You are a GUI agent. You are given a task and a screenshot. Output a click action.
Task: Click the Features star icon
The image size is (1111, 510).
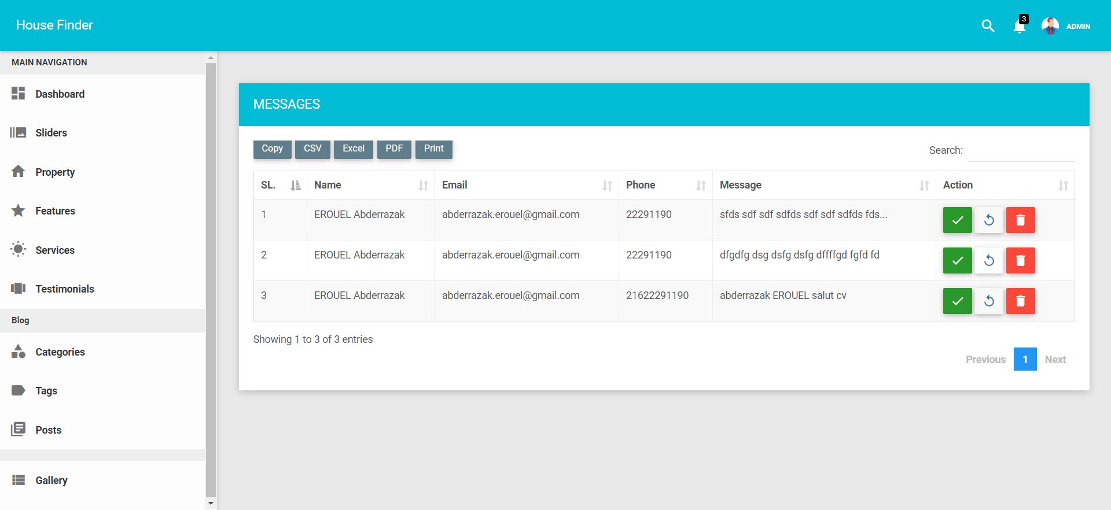point(19,210)
